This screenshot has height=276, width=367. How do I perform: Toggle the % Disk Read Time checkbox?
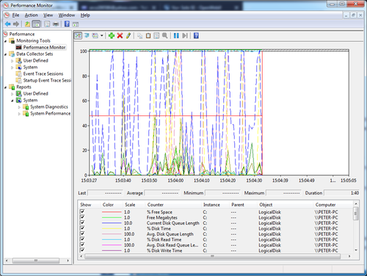pyautogui.click(x=82, y=239)
